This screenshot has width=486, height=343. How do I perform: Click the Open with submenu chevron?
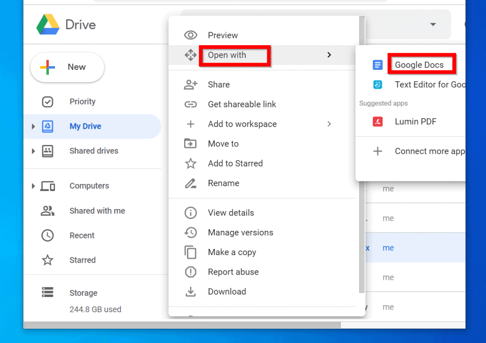329,55
